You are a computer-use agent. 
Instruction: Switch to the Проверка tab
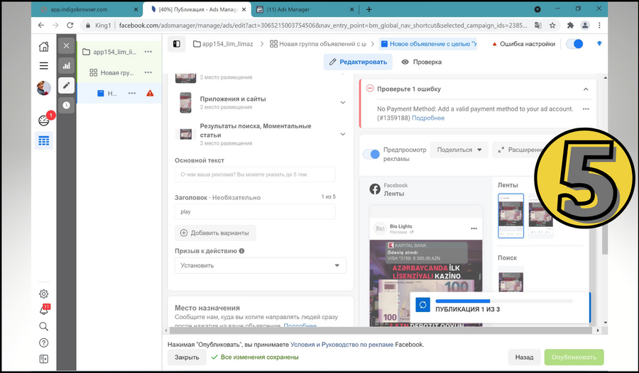[x=422, y=62]
